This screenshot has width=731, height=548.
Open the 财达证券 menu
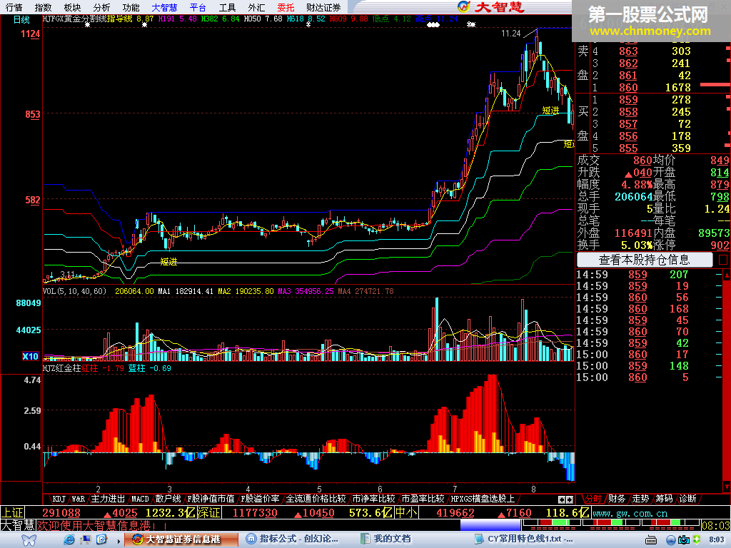click(323, 7)
